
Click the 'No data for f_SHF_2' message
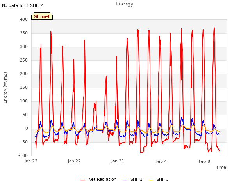point(22,5)
